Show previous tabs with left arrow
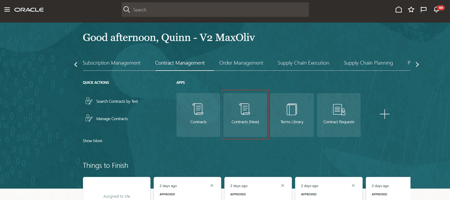This screenshot has height=200, width=450. pyautogui.click(x=76, y=65)
